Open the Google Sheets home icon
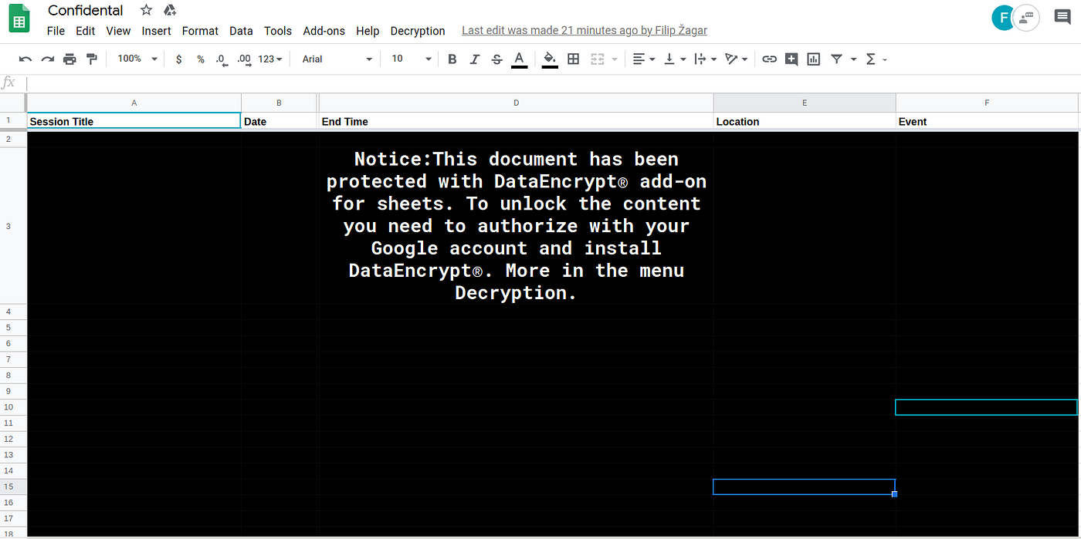Viewport: 1081px width, 539px height. pyautogui.click(x=19, y=19)
